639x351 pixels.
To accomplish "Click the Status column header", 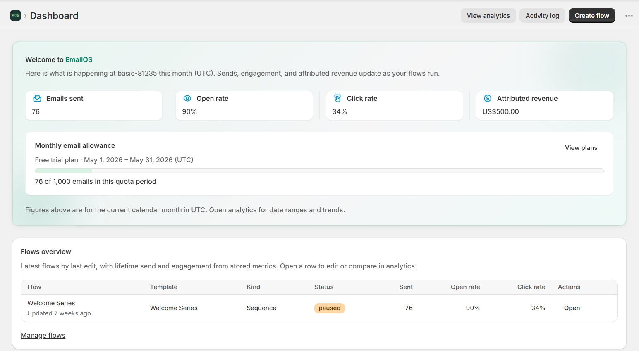I will 324,287.
